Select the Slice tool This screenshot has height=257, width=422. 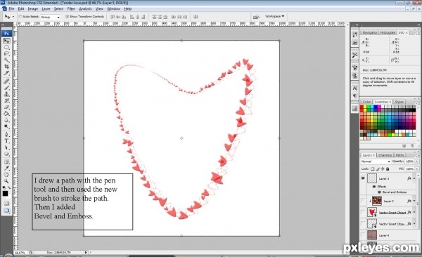[x=6, y=73]
